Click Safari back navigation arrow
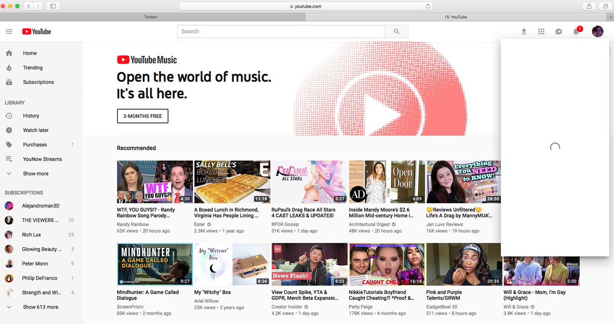 pyautogui.click(x=28, y=6)
